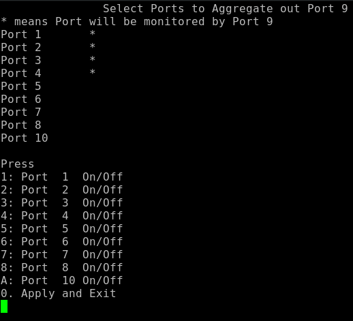
Task: Click the asterisk marker for Port 3
Action: point(92,59)
